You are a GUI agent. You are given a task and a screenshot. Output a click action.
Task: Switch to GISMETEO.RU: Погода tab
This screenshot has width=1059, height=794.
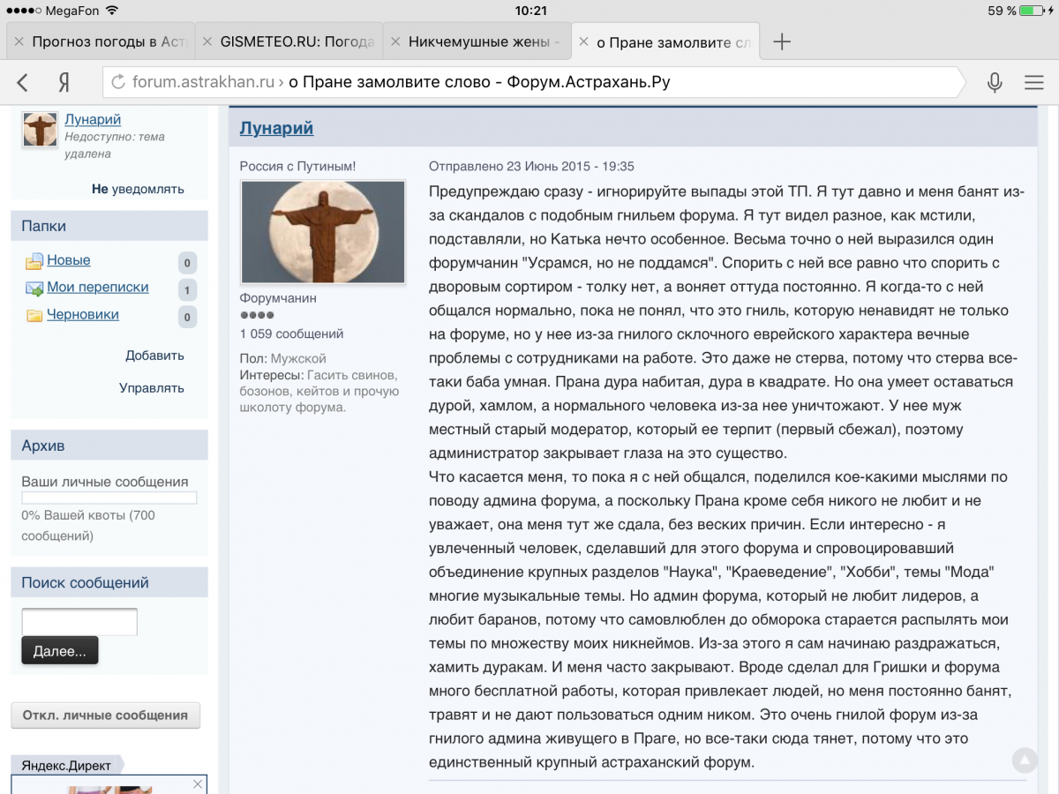pyautogui.click(x=289, y=41)
